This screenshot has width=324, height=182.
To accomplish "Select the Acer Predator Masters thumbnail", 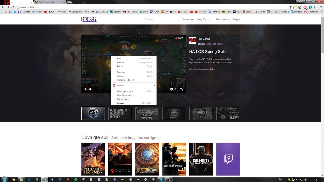I will pyautogui.click(x=147, y=113).
